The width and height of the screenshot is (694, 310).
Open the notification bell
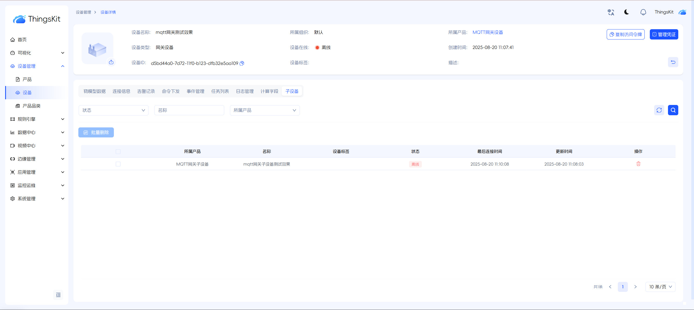click(643, 12)
